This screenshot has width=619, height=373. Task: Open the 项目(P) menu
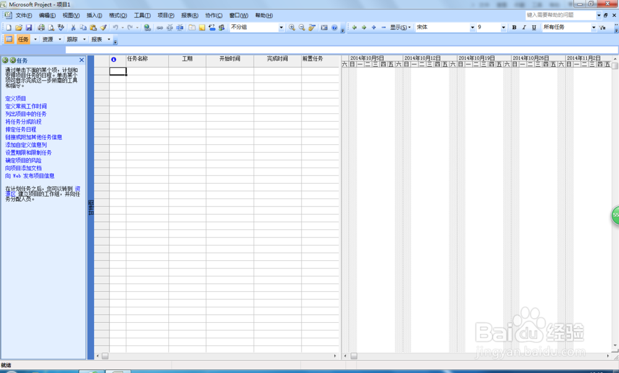[x=166, y=15]
